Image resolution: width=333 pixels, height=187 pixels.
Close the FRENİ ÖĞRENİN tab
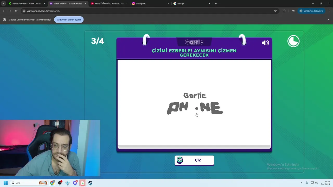point(127,4)
